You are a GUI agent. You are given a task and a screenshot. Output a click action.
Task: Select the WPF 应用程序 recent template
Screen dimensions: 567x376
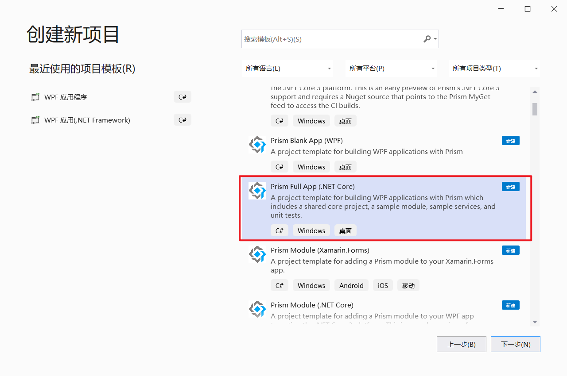111,97
